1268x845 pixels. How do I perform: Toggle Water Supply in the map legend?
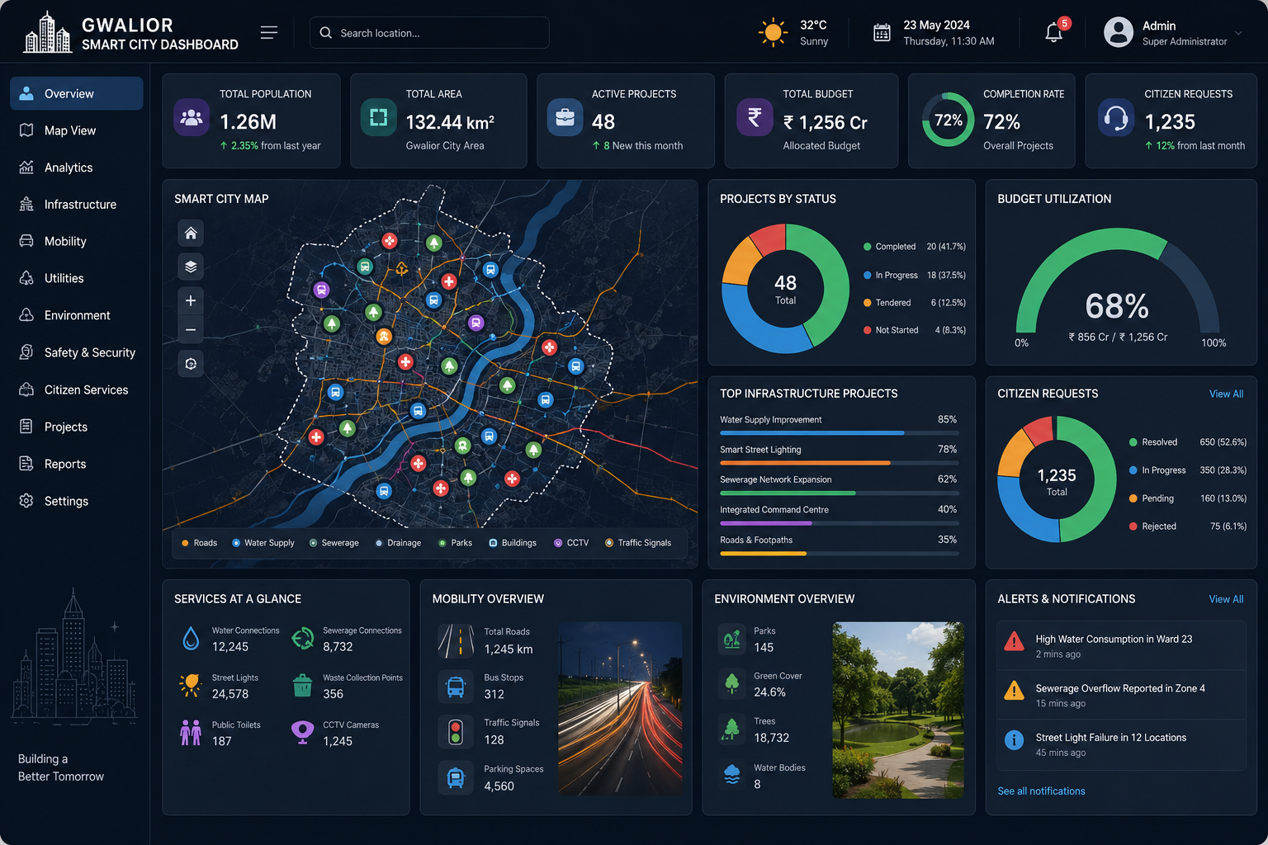[x=263, y=543]
